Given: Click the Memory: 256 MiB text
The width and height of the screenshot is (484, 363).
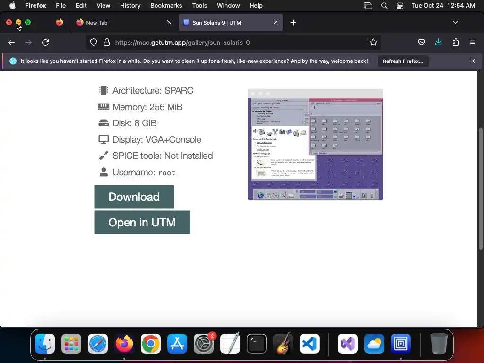Looking at the screenshot, I should pyautogui.click(x=147, y=107).
